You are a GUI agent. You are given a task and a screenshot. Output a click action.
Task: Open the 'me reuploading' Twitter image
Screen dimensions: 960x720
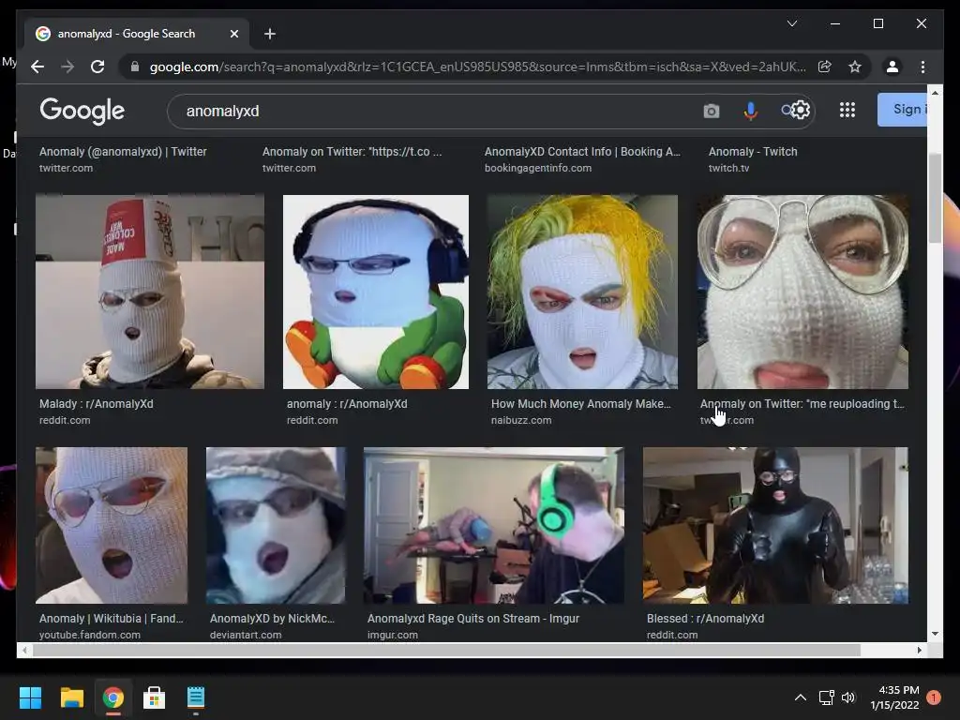point(802,292)
